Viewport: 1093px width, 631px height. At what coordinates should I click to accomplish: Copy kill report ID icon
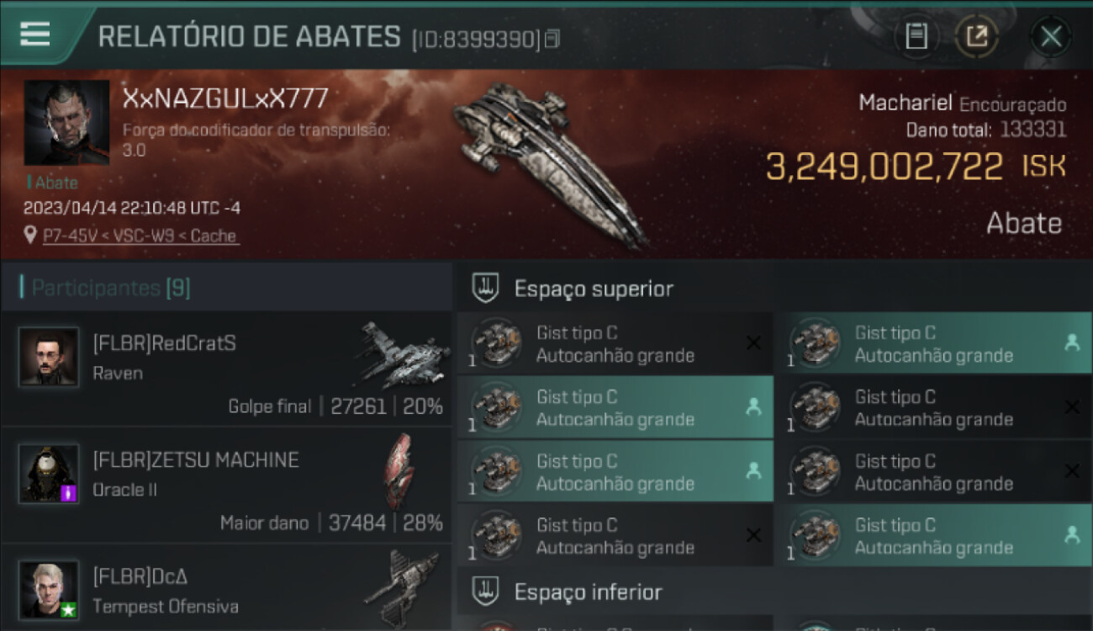[552, 39]
